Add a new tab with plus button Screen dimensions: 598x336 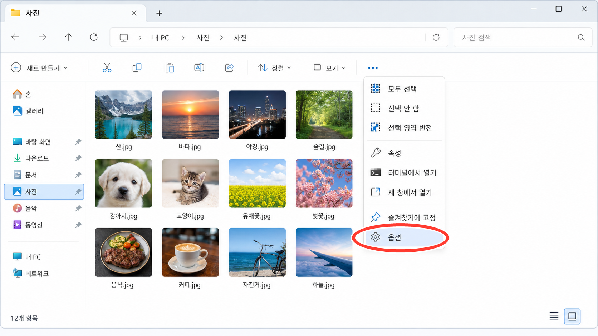coord(159,13)
